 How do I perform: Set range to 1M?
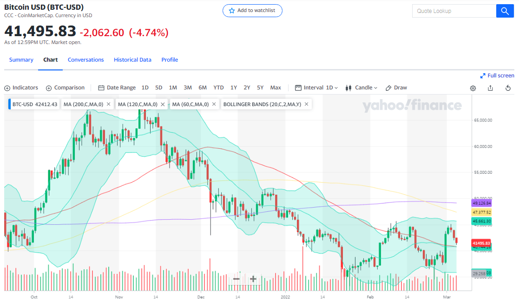[x=173, y=88]
